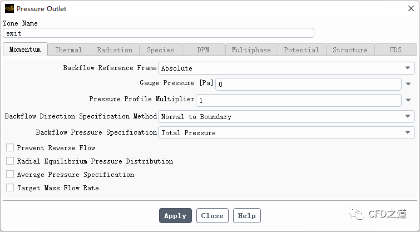Open Backflow Pressure Specification dropdown
Image resolution: width=420 pixels, height=232 pixels.
(x=286, y=133)
